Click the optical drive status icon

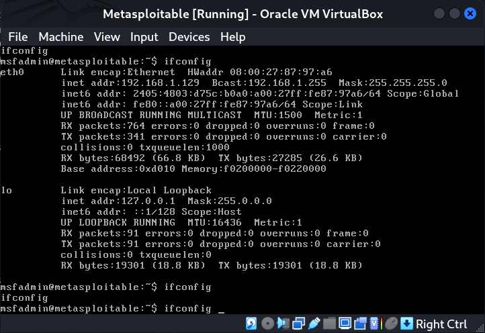267,324
